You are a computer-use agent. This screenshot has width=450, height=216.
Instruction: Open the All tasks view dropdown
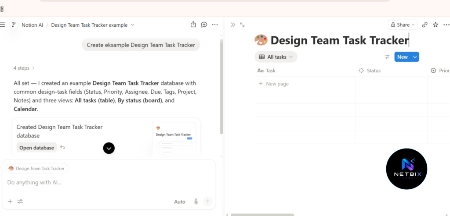pyautogui.click(x=276, y=57)
